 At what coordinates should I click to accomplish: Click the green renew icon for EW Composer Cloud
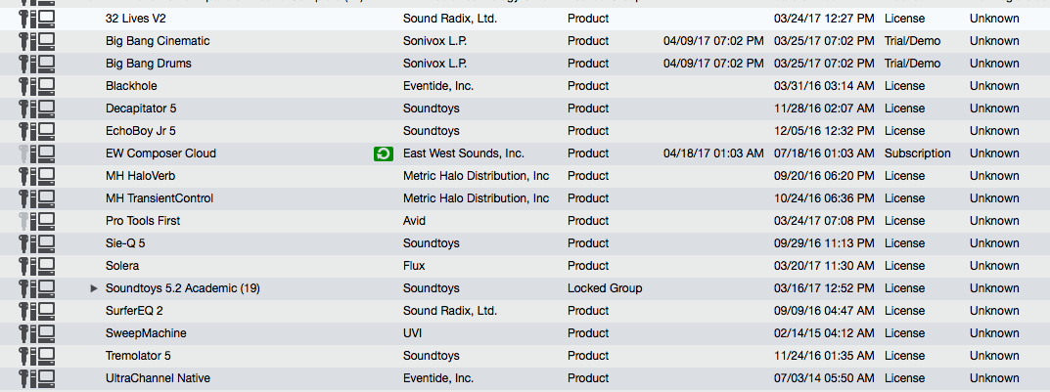(x=383, y=153)
